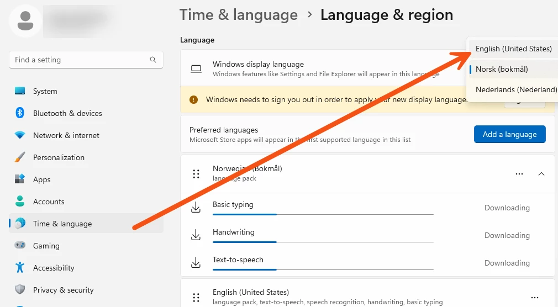Click the Language & region page title
Viewport: 558px width, 307px height.
[387, 15]
